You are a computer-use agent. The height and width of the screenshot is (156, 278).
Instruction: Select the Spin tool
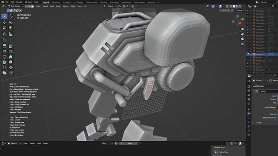[4, 62]
